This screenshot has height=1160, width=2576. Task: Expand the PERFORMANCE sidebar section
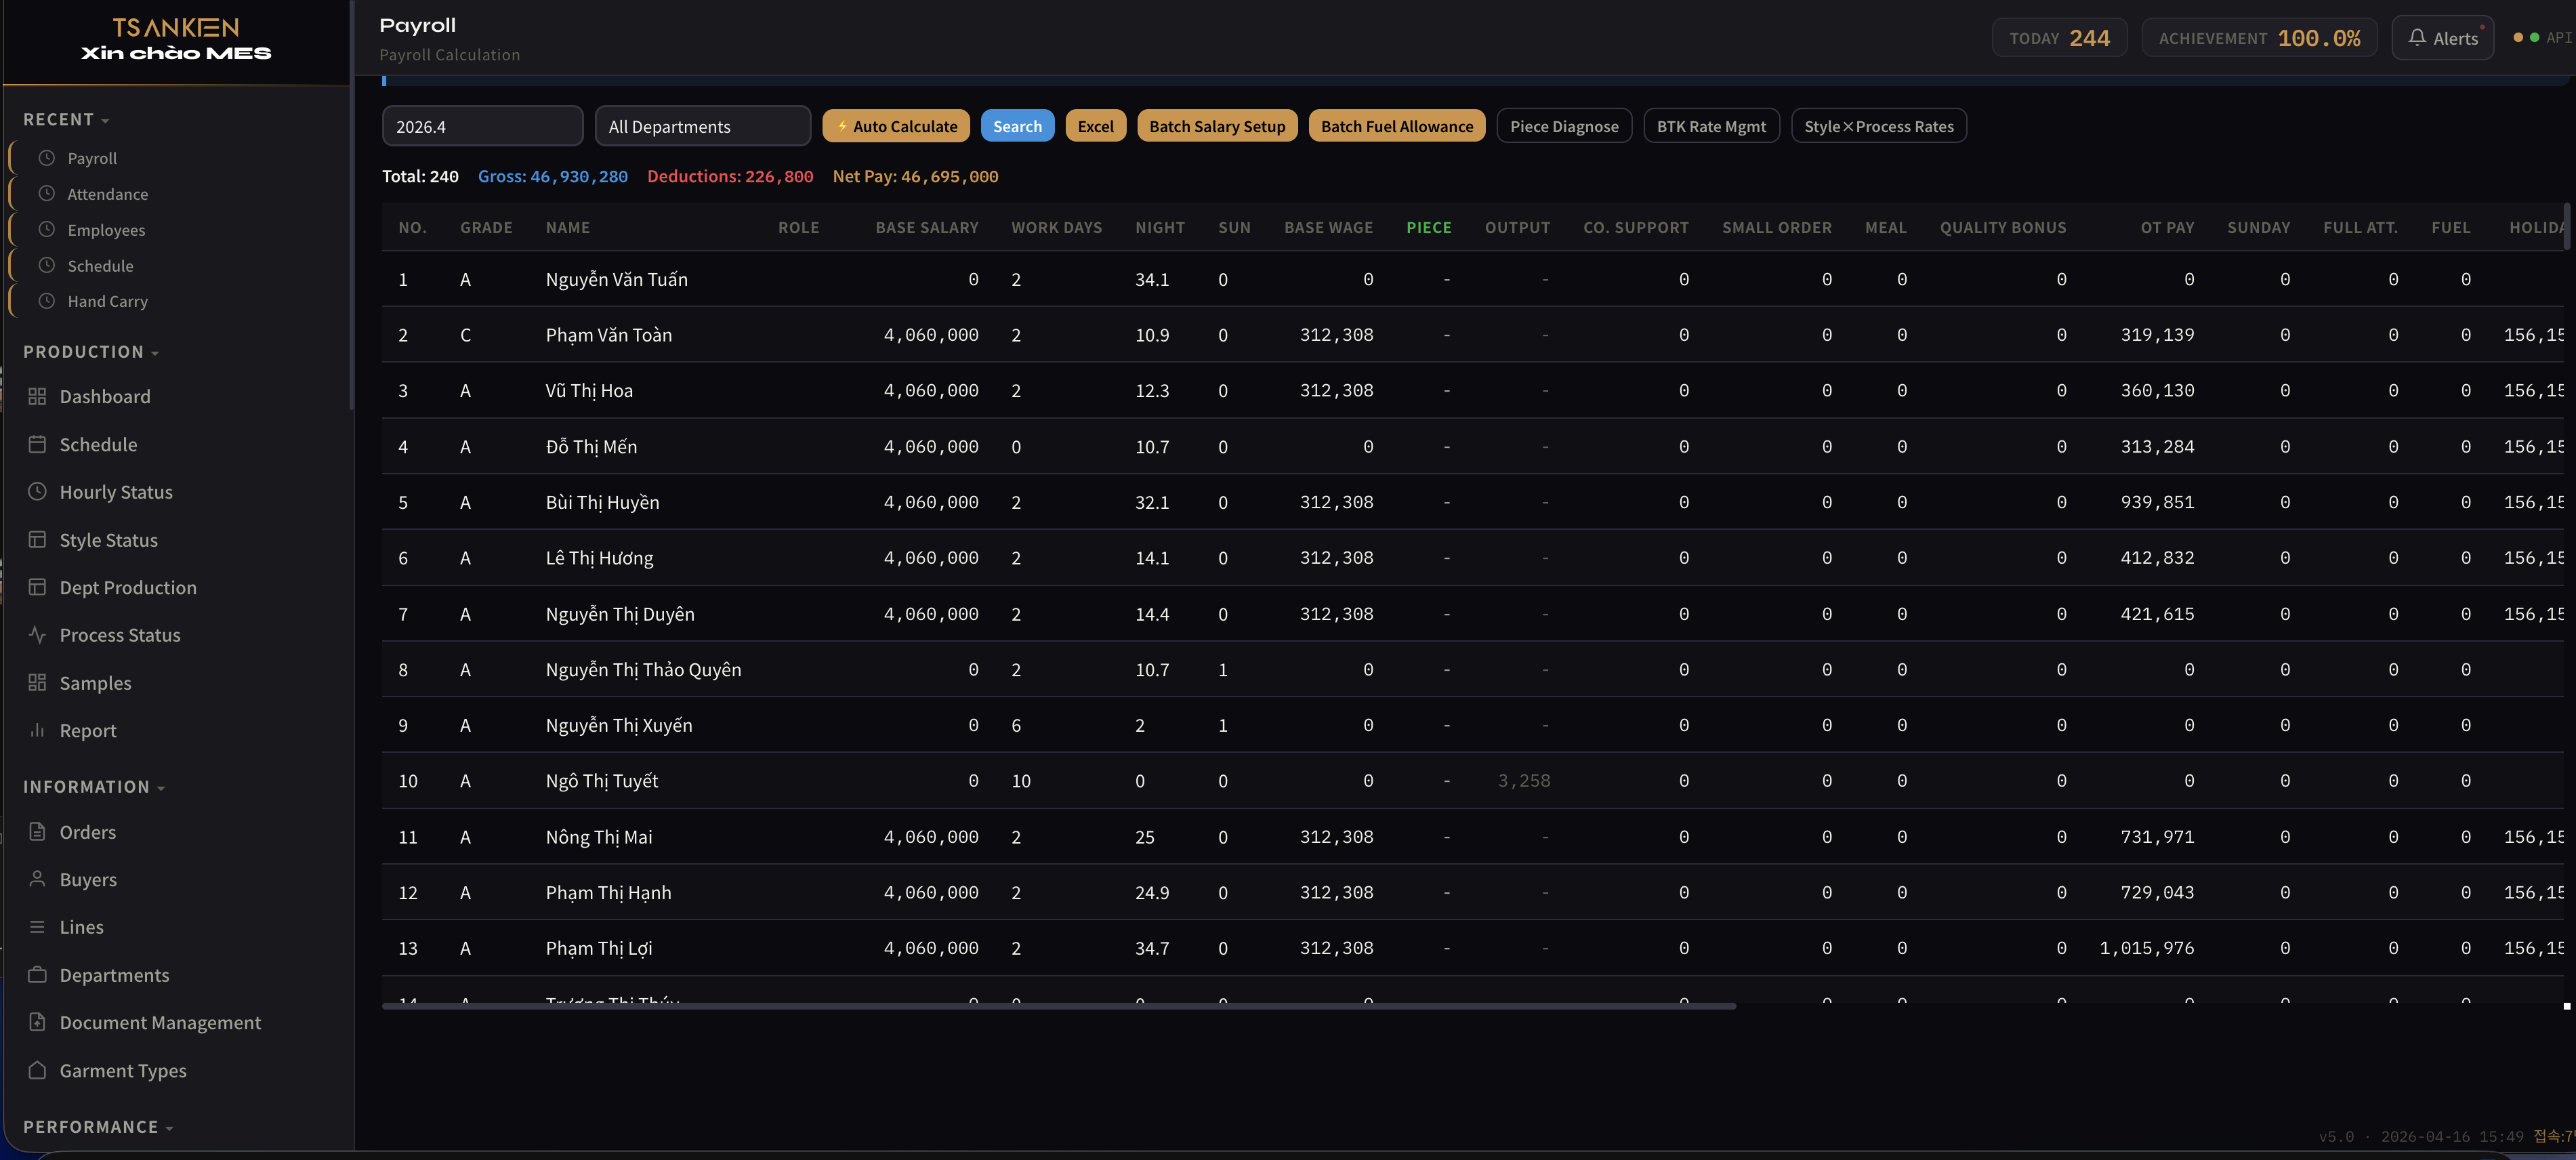pos(98,1127)
